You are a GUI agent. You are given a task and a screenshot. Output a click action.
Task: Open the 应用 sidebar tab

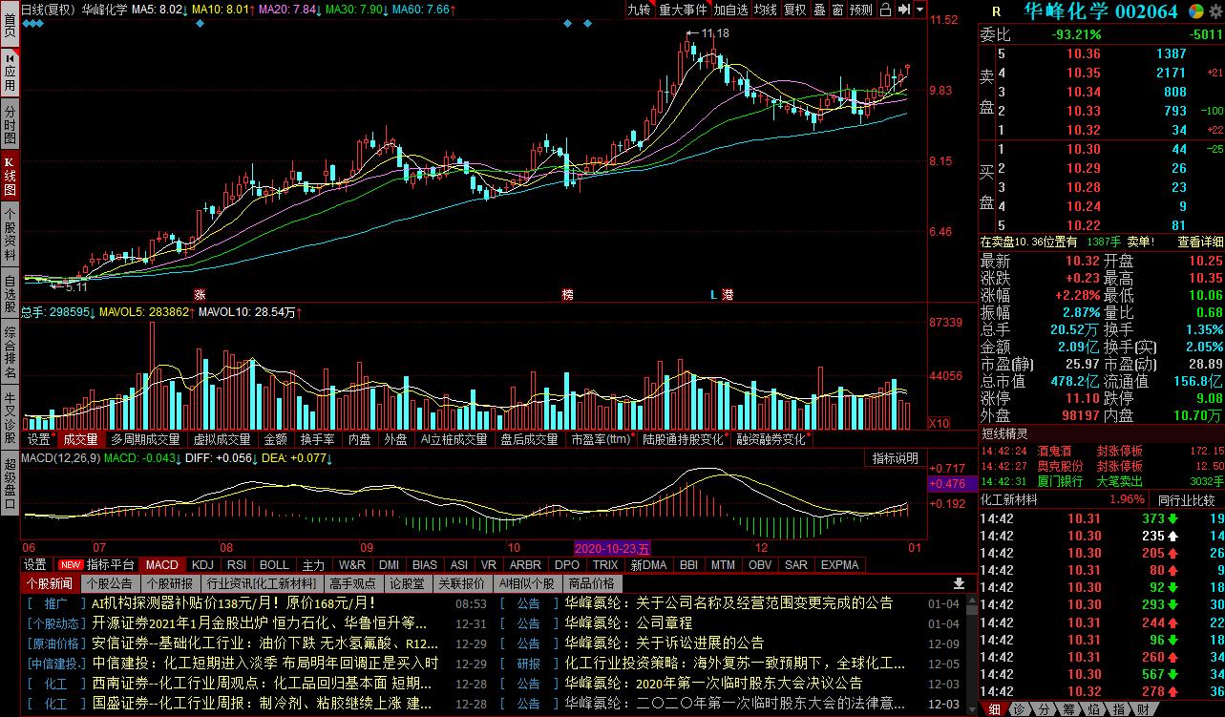(x=10, y=73)
